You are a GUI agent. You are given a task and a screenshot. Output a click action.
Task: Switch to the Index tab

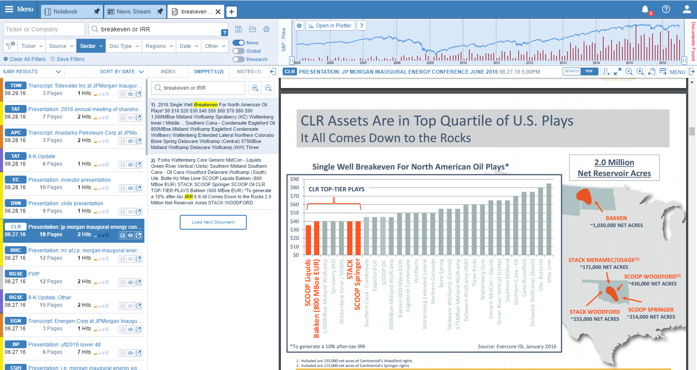tap(168, 71)
